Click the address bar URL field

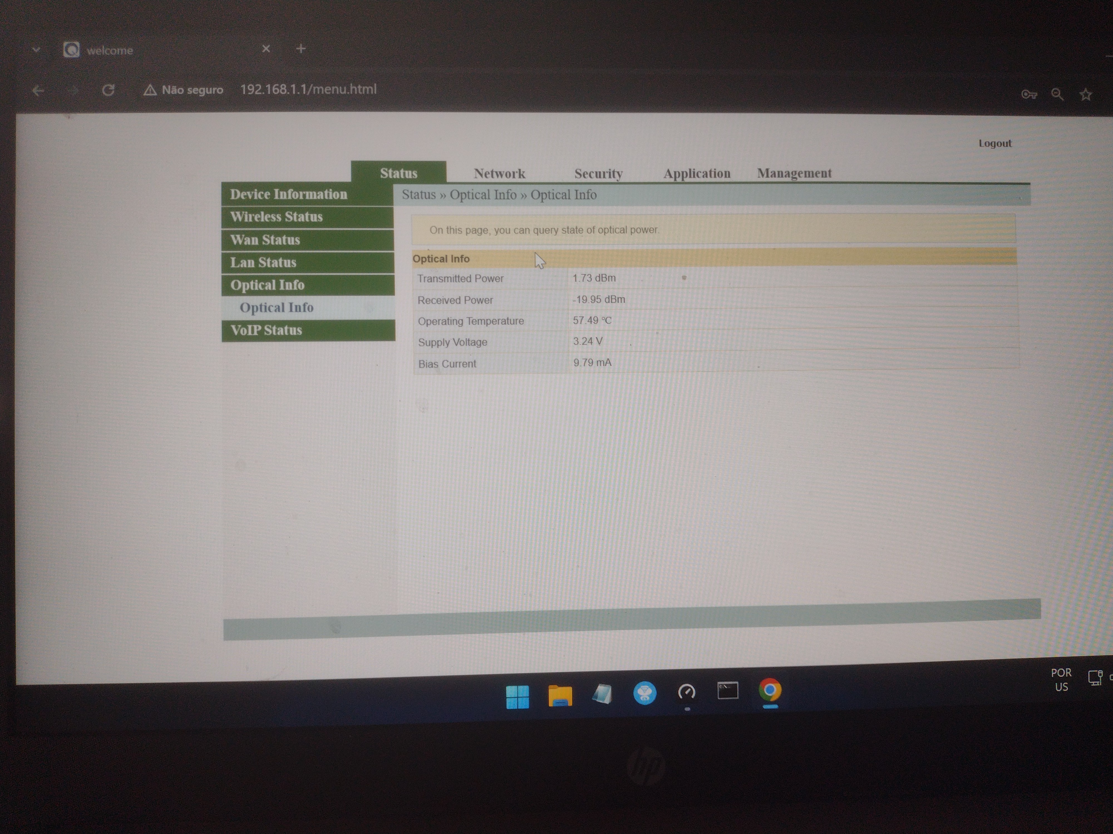(308, 90)
